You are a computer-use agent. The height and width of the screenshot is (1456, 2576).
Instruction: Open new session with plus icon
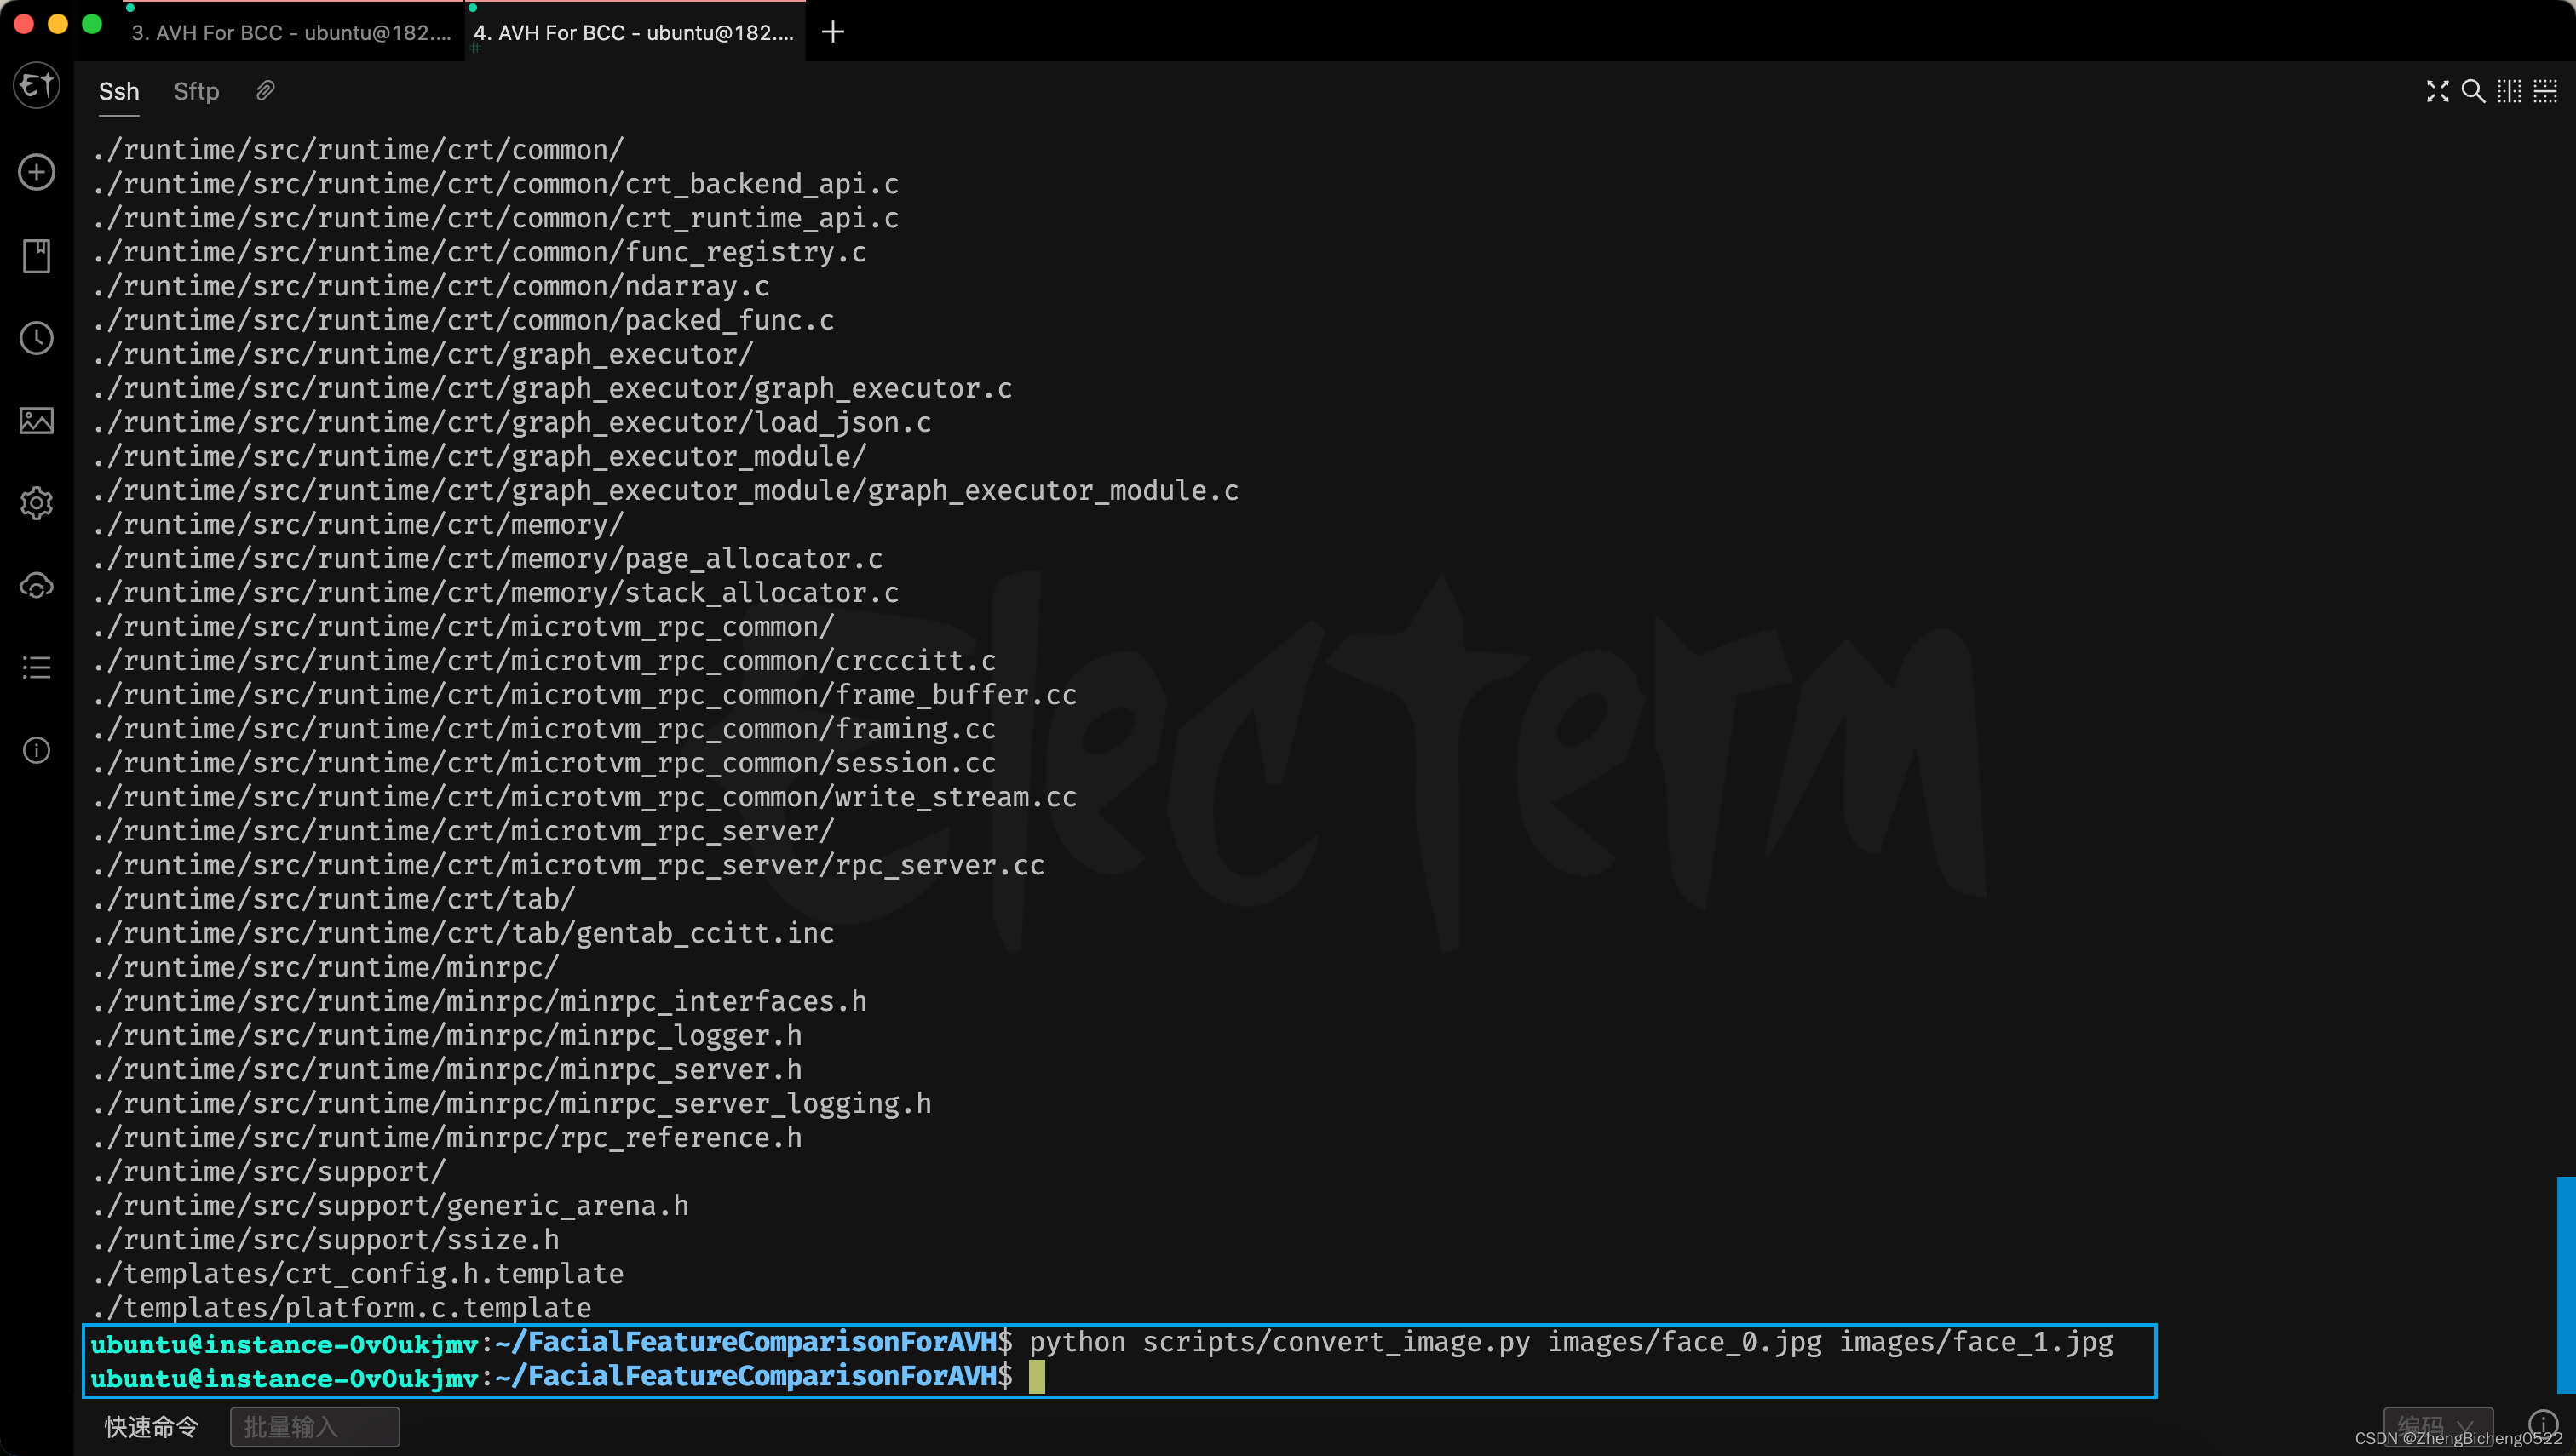[37, 172]
